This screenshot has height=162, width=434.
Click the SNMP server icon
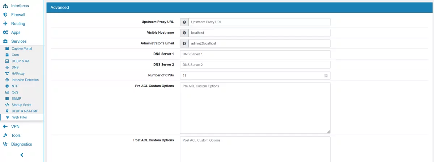click(x=7, y=98)
